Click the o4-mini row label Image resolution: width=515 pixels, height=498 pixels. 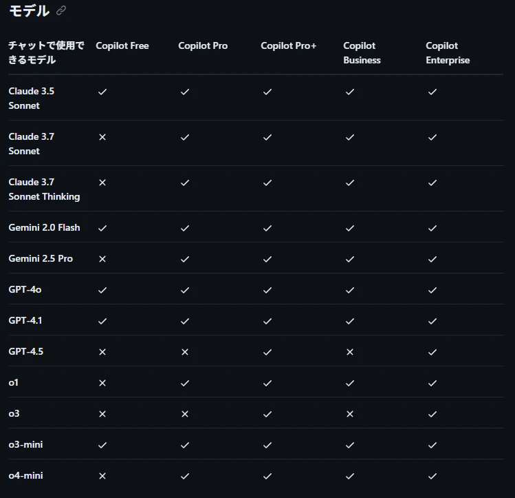[x=25, y=475]
